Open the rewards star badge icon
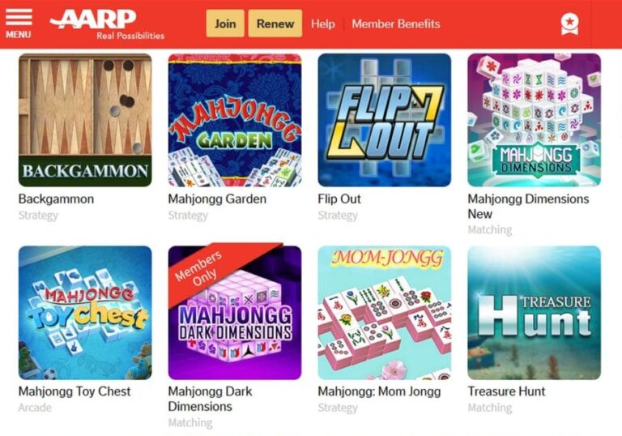622x436 pixels. (569, 24)
